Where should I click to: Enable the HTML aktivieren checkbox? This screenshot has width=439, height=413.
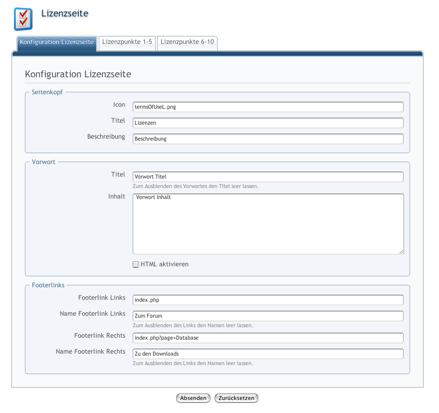tap(136, 265)
